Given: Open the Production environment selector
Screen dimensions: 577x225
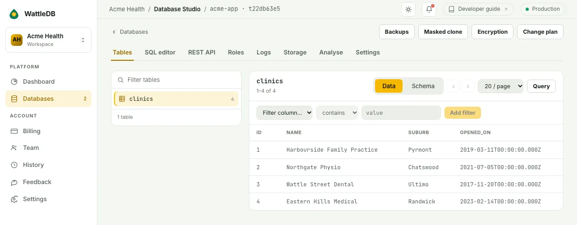Looking at the screenshot, I should (x=542, y=9).
